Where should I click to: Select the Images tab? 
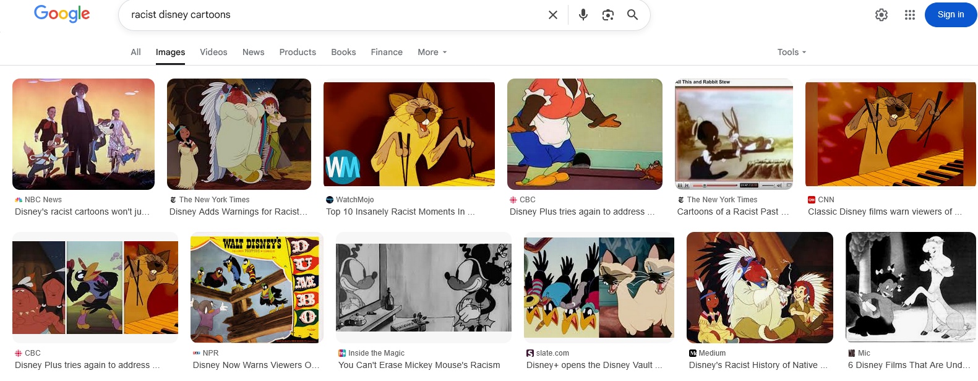(170, 52)
